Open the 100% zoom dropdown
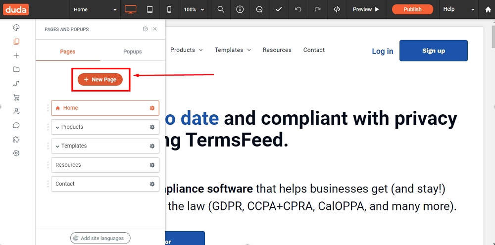Screen dimensions: 495x245 (x=194, y=9)
